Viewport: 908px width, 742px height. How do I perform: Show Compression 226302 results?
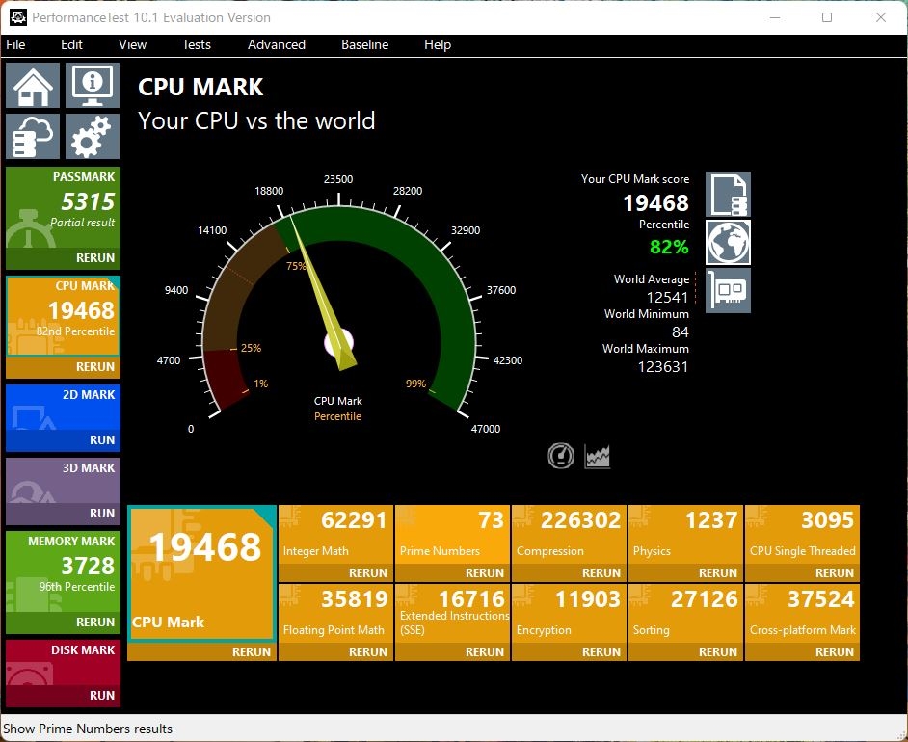point(570,535)
